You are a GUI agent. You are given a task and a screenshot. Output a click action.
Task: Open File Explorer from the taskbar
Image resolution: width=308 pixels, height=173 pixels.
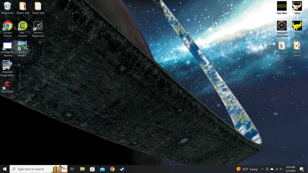[x=82, y=169]
